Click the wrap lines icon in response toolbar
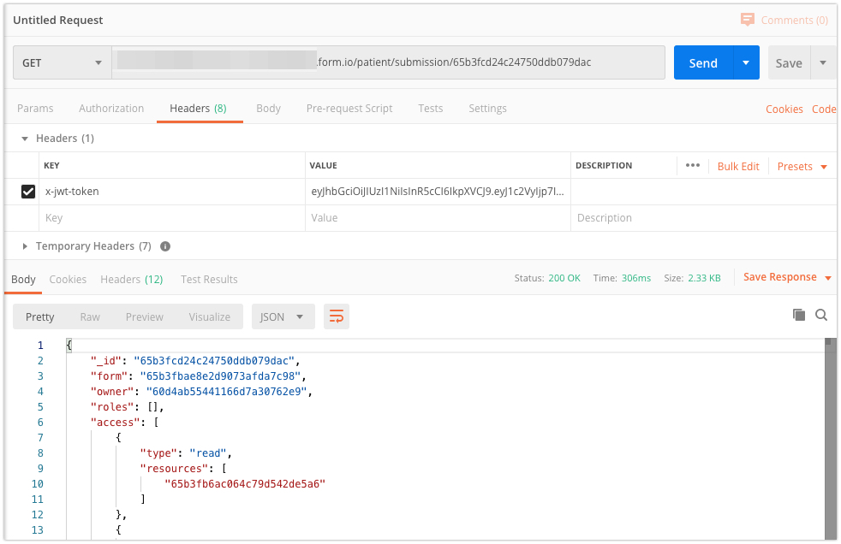Viewport: 841px width, 544px height. [337, 316]
